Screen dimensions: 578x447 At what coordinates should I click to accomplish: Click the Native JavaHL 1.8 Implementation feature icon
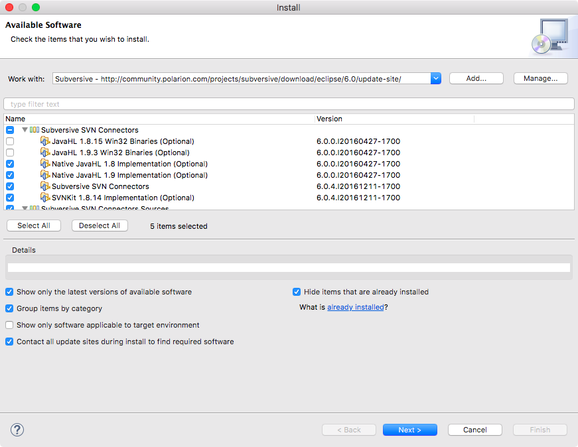45,164
